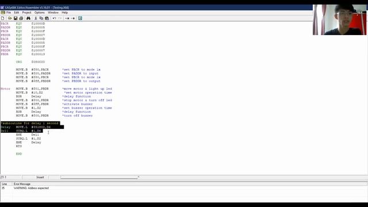Click the uncomment selection toolbar icon
368x207 pixels.
point(73,18)
